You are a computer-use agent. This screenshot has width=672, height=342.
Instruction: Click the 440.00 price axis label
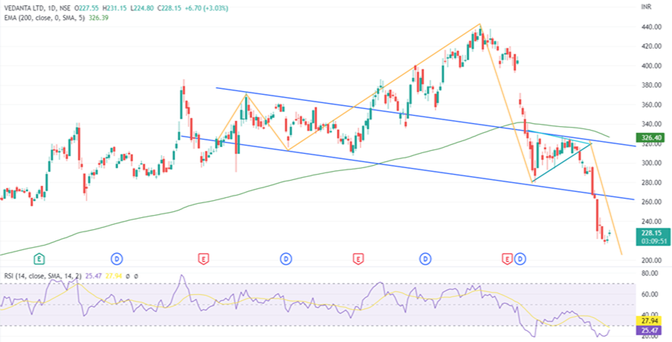[x=648, y=27]
